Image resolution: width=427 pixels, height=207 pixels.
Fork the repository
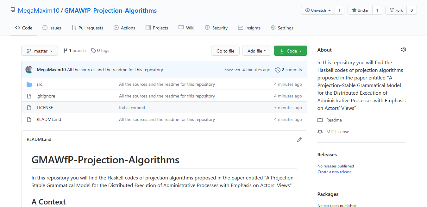click(396, 10)
